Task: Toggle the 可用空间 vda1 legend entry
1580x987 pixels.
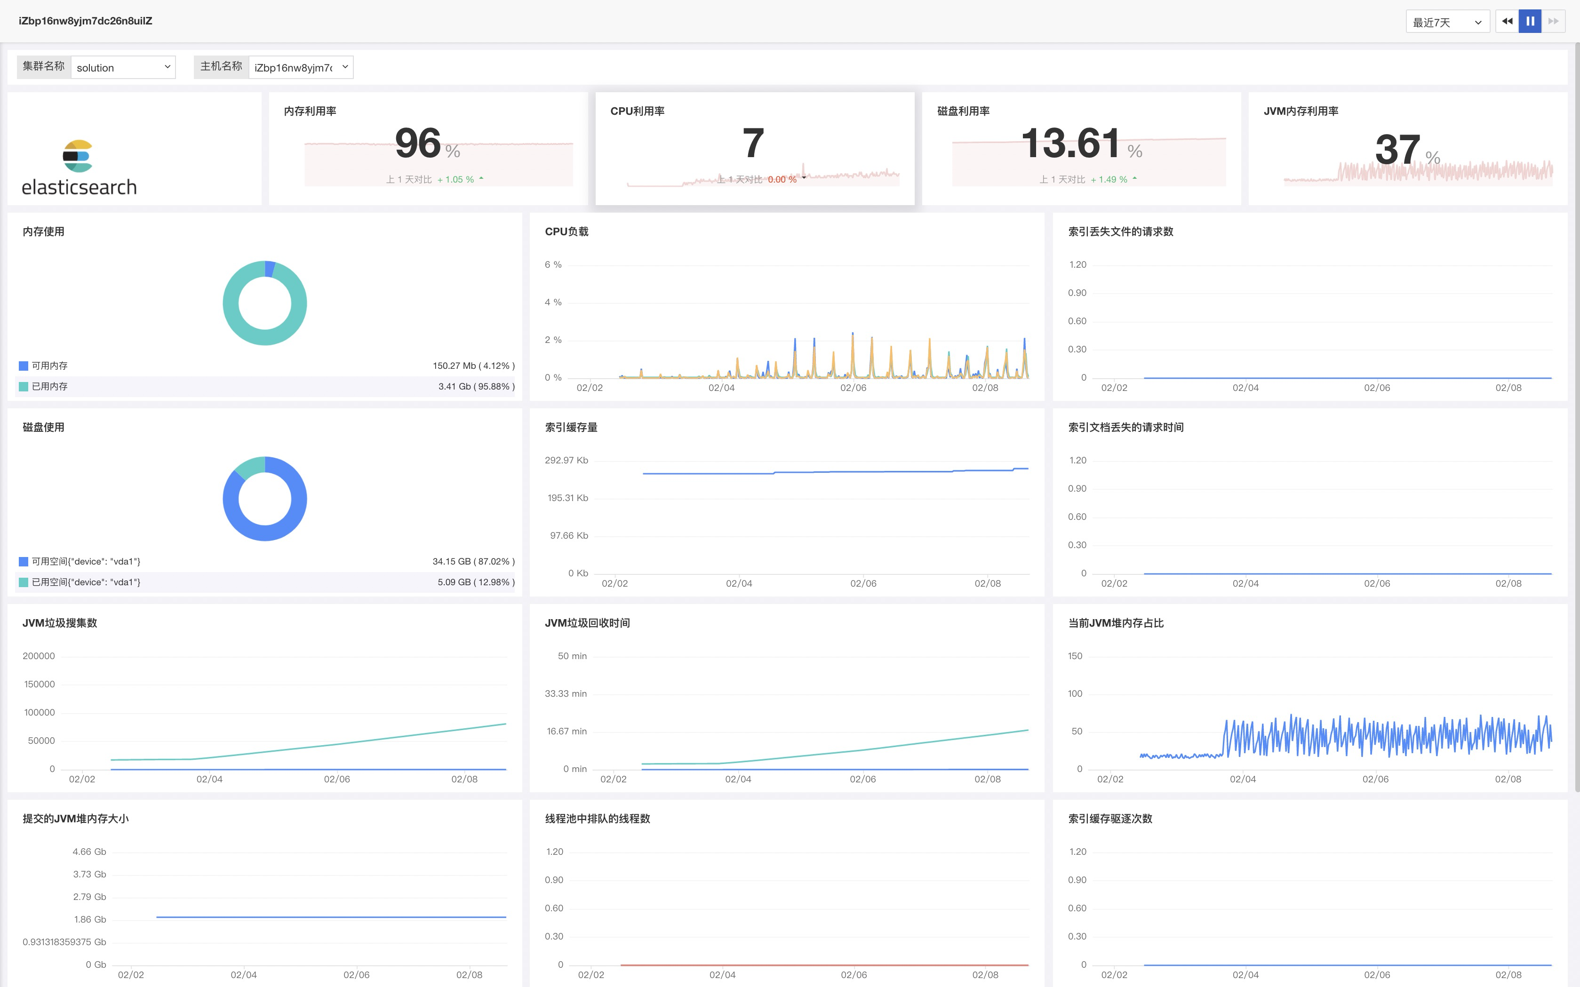Action: 86,561
